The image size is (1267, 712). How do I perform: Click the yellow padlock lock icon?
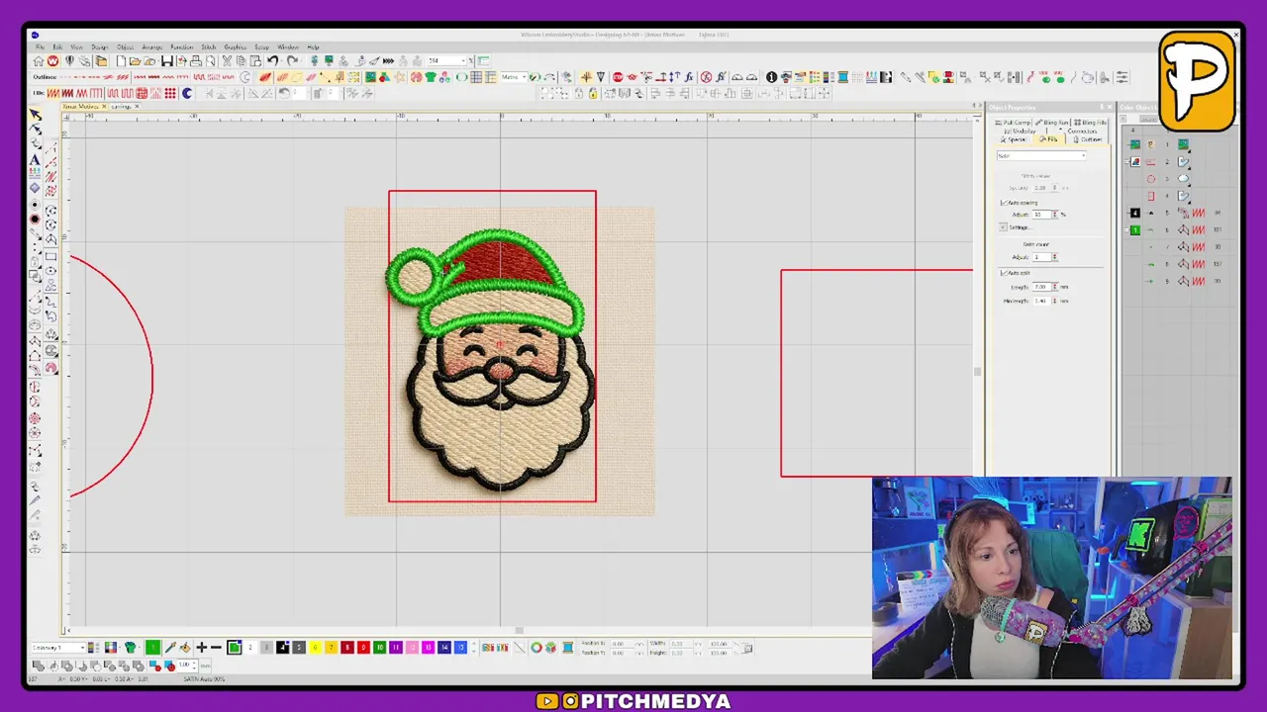pyautogui.click(x=593, y=93)
